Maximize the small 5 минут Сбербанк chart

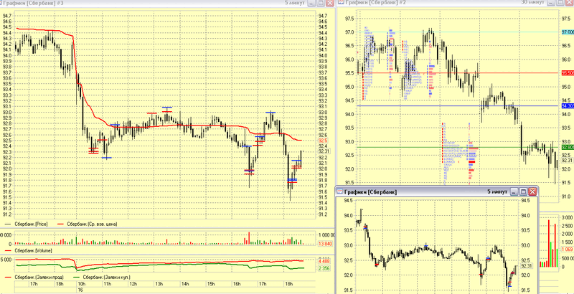coord(524,191)
